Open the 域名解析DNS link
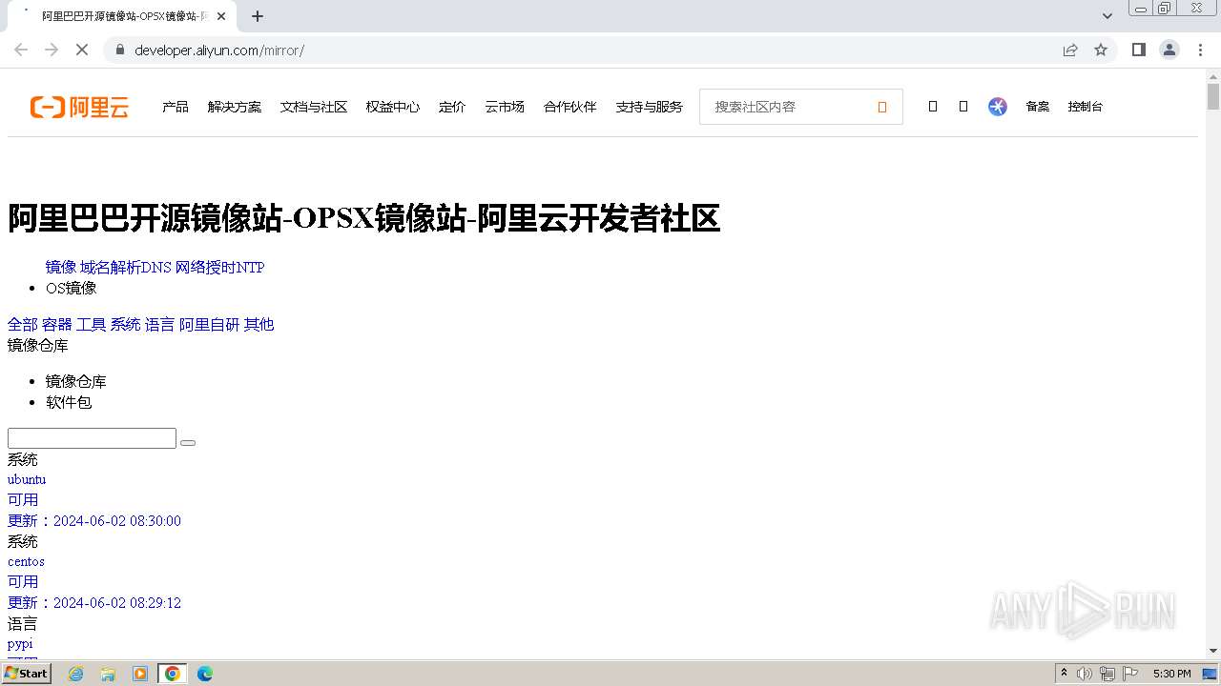This screenshot has width=1221, height=686. 126,268
